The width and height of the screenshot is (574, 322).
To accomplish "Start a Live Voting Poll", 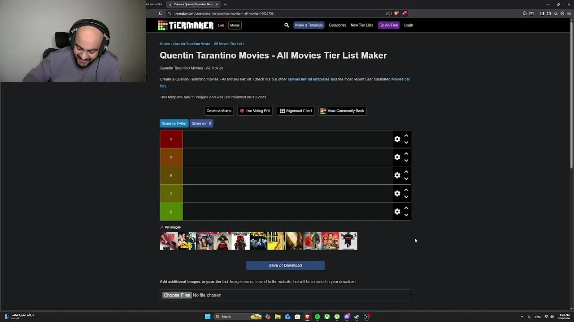I will (x=255, y=111).
